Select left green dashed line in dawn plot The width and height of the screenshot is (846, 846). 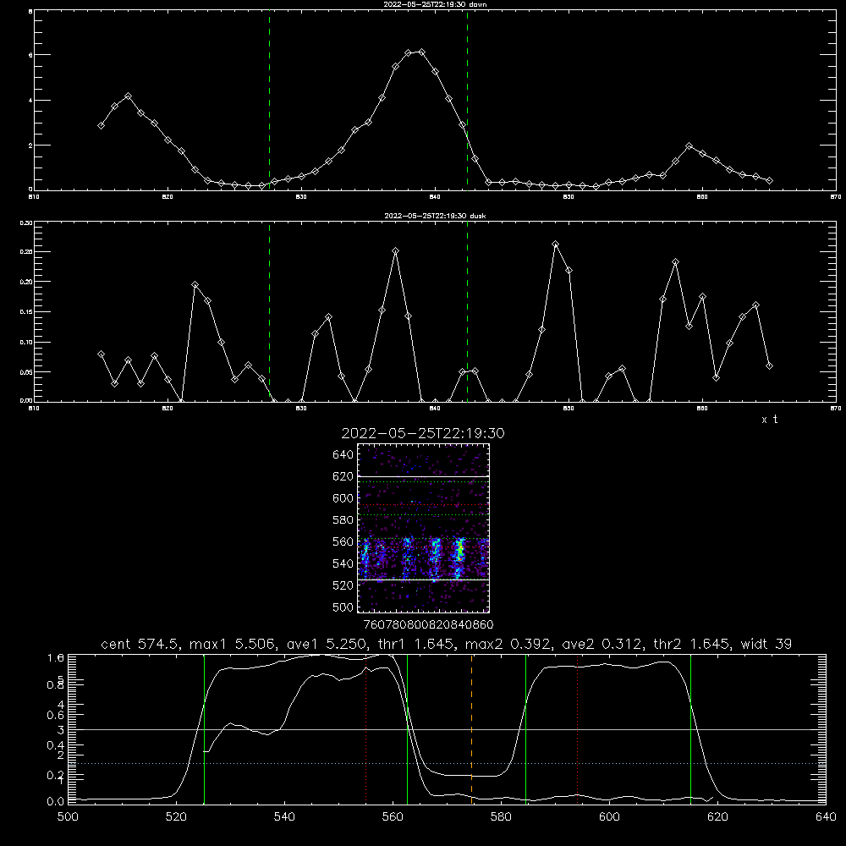pyautogui.click(x=269, y=101)
